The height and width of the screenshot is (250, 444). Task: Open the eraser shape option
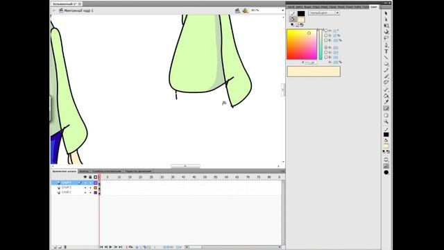tap(386, 172)
